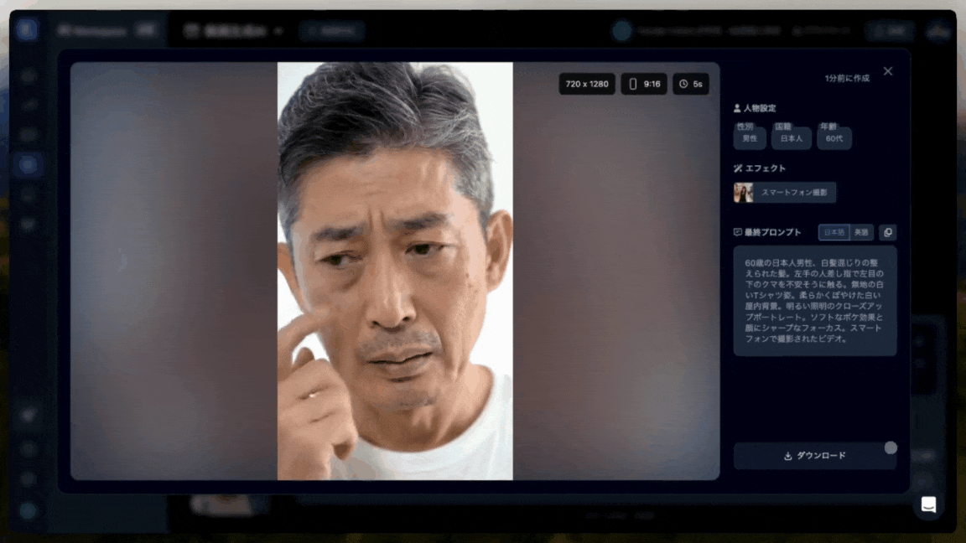The image size is (966, 543).
Task: Click the 人物設定 section heading
Action: [x=759, y=108]
